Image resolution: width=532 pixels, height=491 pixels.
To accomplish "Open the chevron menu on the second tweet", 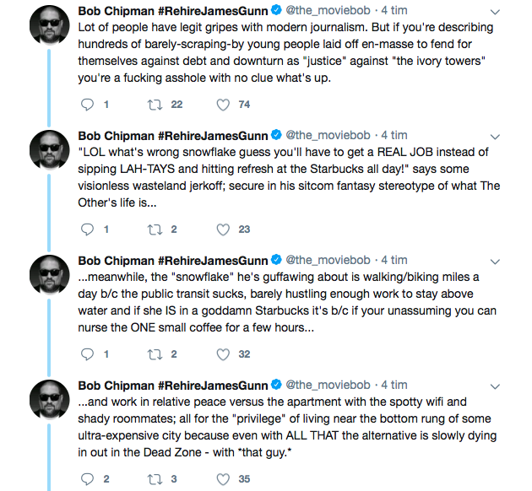I will 495,137.
